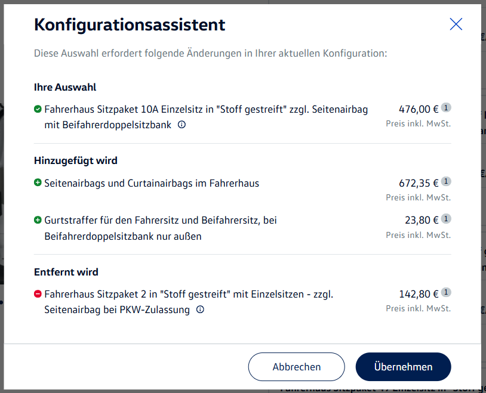Screen dimensions: 486x393
Task: Click green plus icon beside Seitenairbags entry
Action: click(x=38, y=182)
